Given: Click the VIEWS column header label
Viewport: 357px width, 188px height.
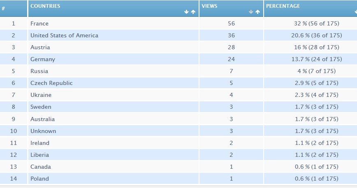Looking at the screenshot, I should (209, 6).
